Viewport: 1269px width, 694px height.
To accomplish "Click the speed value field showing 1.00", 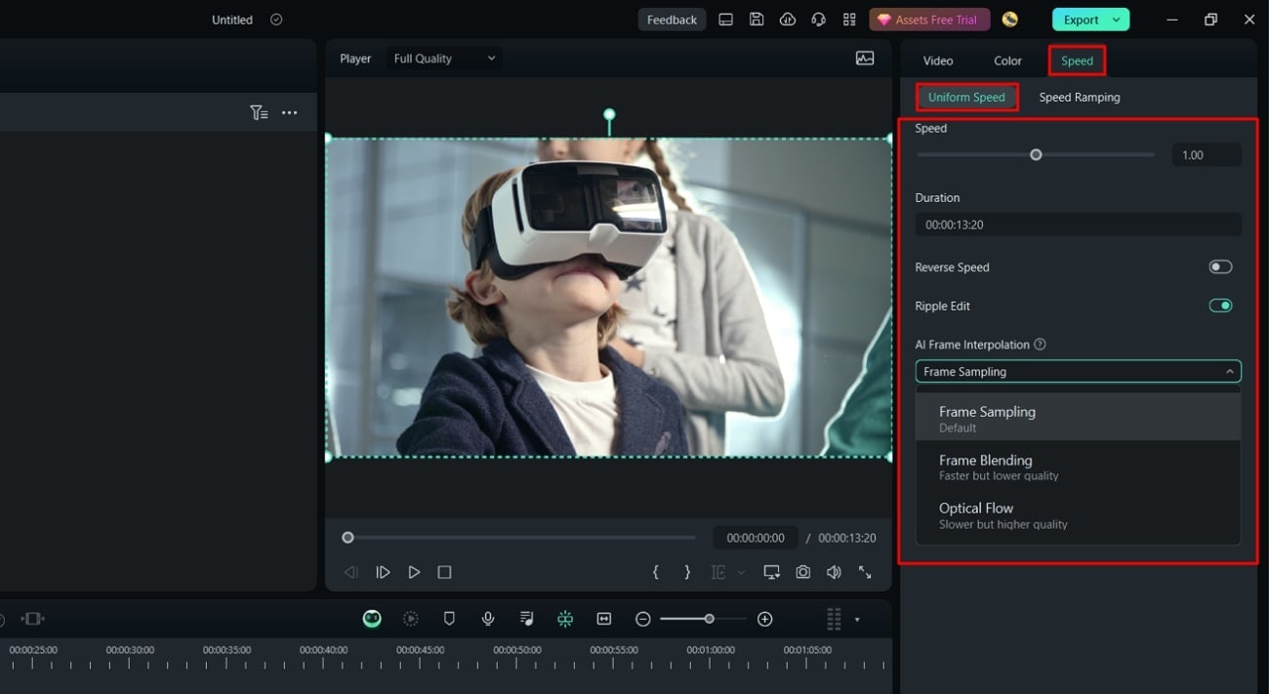I will [x=1207, y=155].
